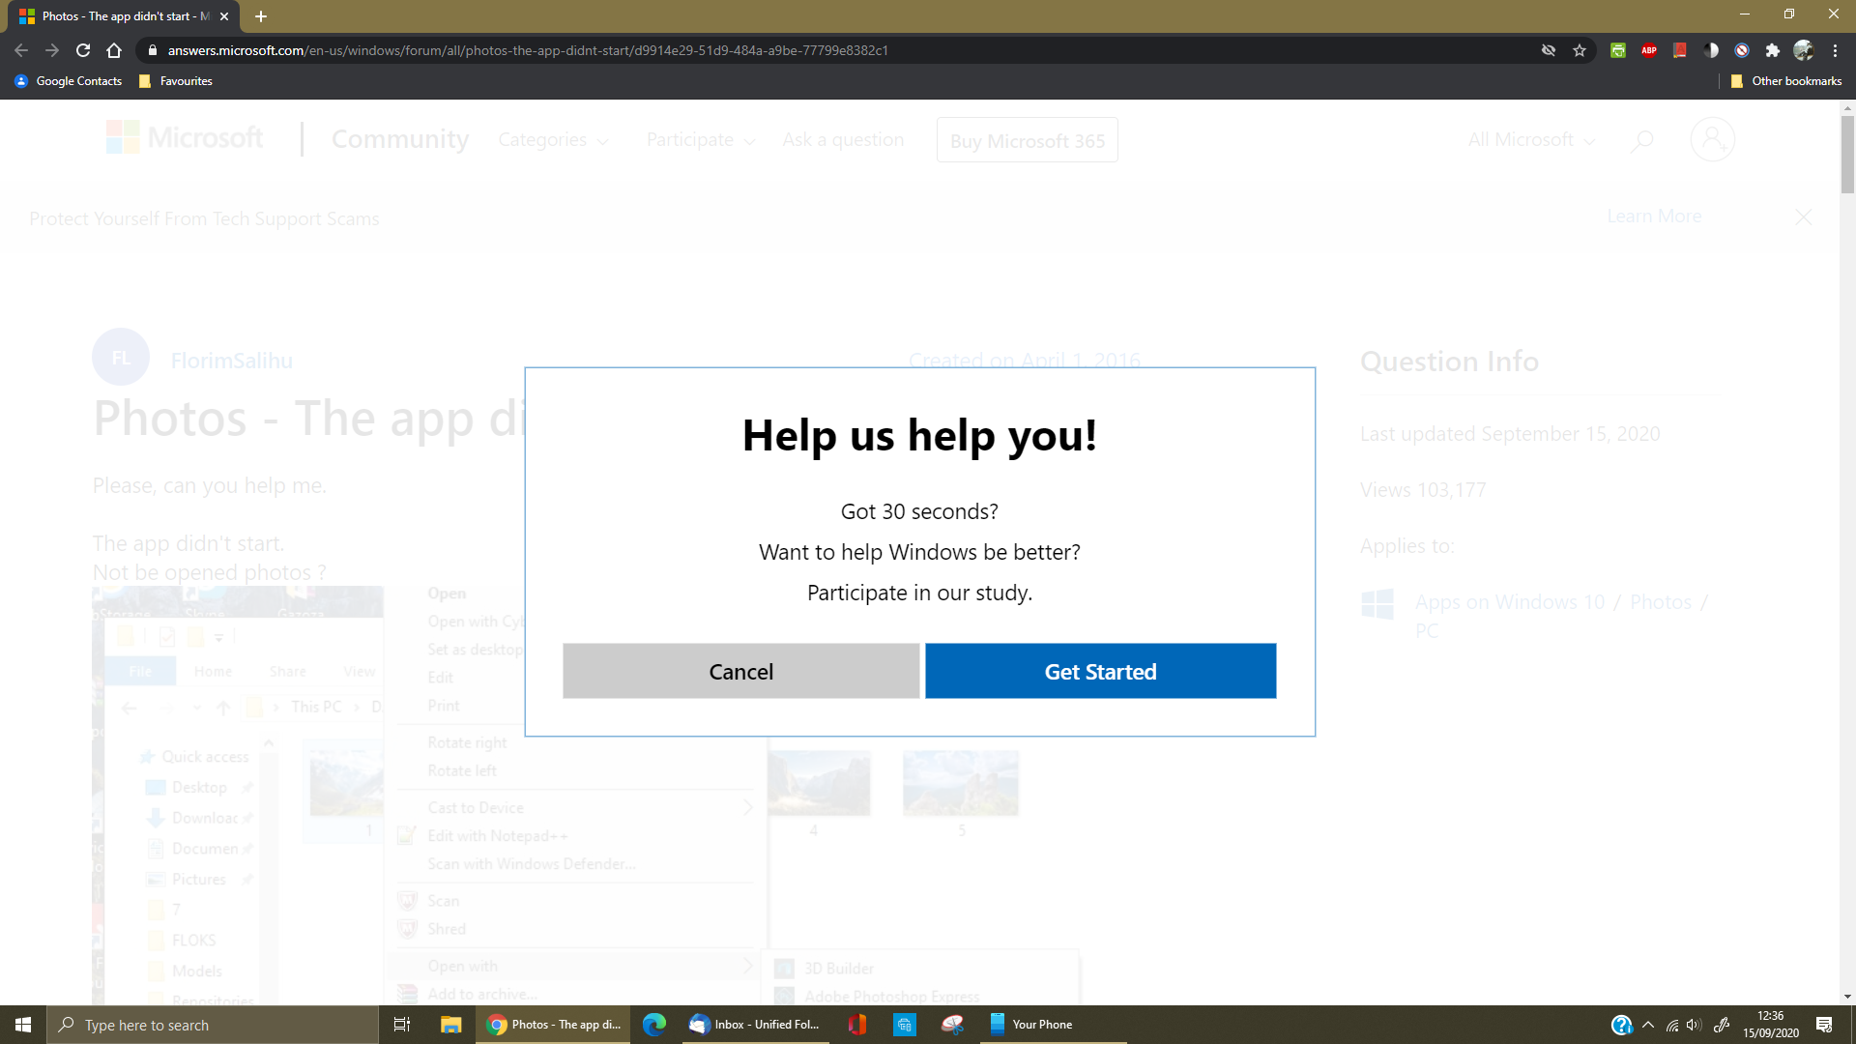Click the sign-in account icon
Screen dimensions: 1856x1044
tap(1712, 139)
